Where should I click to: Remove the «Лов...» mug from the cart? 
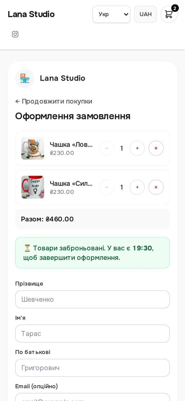click(156, 148)
